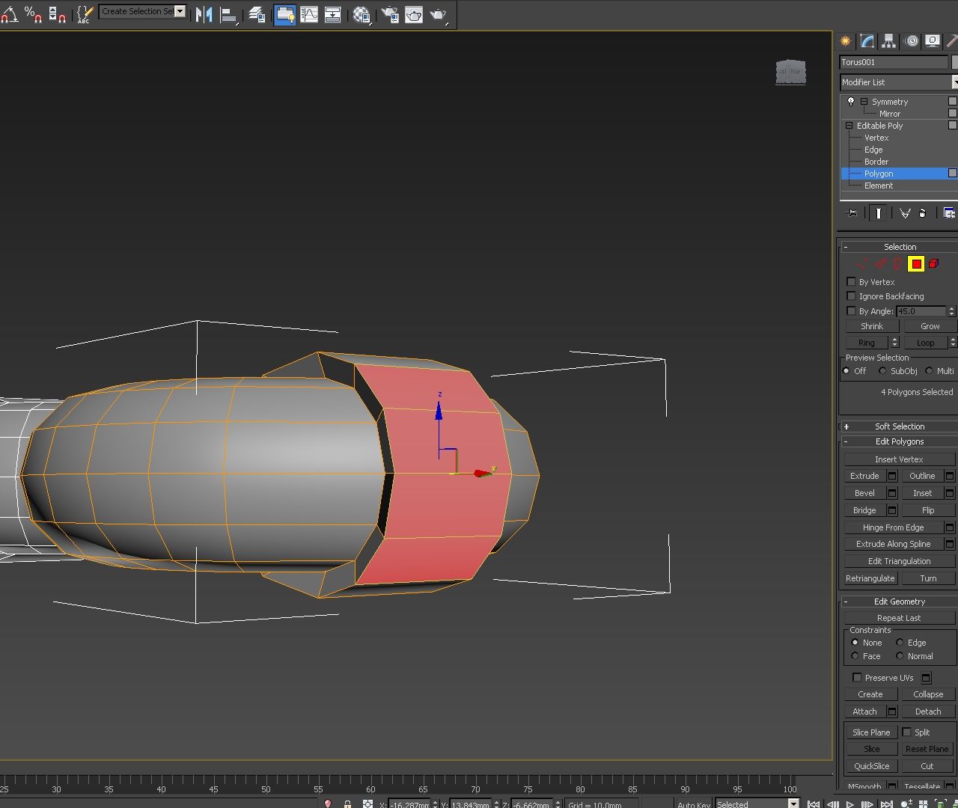This screenshot has height=808, width=958.
Task: Open Render Setup dialog icon
Action: 390,14
